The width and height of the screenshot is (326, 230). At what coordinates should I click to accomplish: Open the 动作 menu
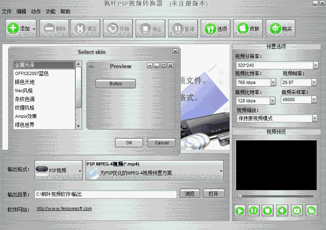[36, 11]
